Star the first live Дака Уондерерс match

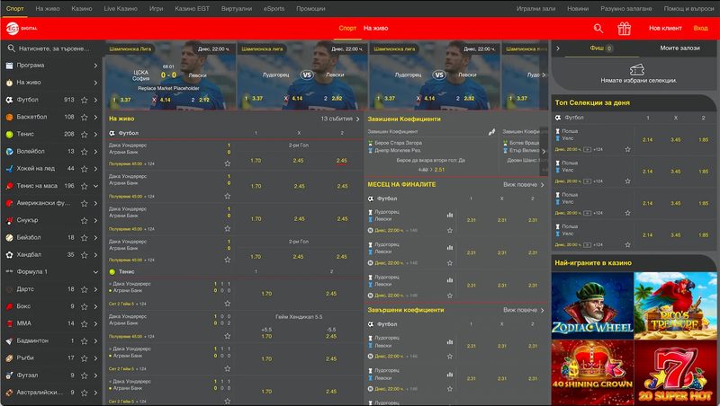tap(228, 163)
